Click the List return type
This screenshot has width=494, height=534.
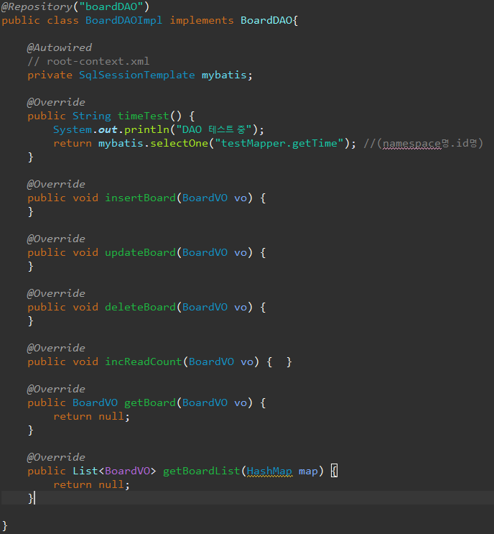[85, 471]
